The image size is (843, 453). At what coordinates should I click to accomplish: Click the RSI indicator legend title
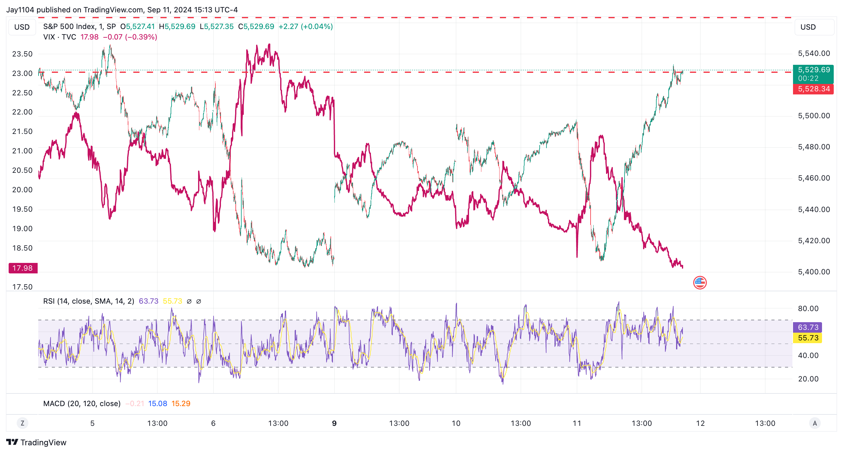click(88, 301)
